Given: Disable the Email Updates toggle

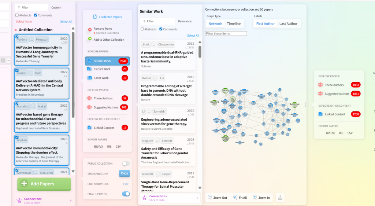Looking at the screenshot, I should coord(126,194).
